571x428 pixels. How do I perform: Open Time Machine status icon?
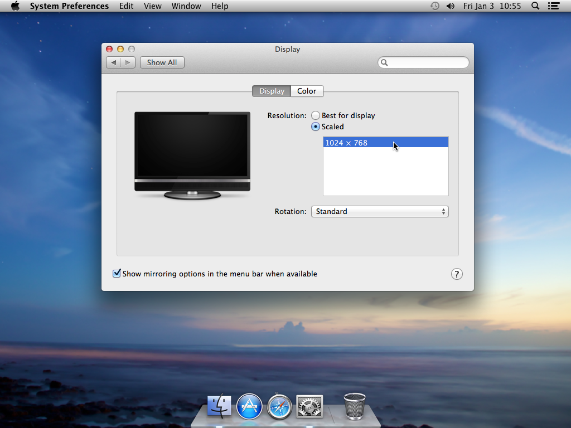(434, 6)
